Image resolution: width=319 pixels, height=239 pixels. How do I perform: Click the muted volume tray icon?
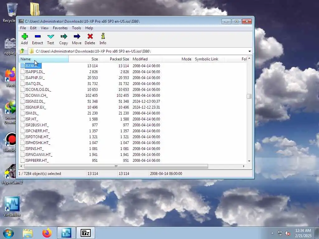(288, 233)
